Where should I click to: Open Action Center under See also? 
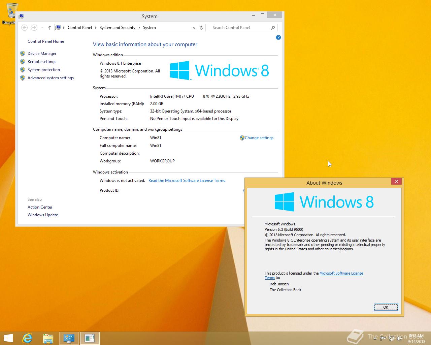[x=40, y=207]
